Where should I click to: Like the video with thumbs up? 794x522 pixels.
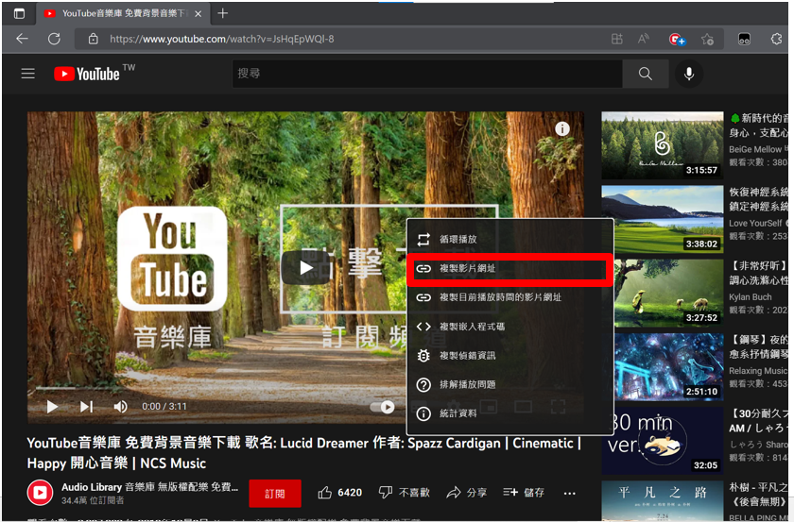(339, 493)
